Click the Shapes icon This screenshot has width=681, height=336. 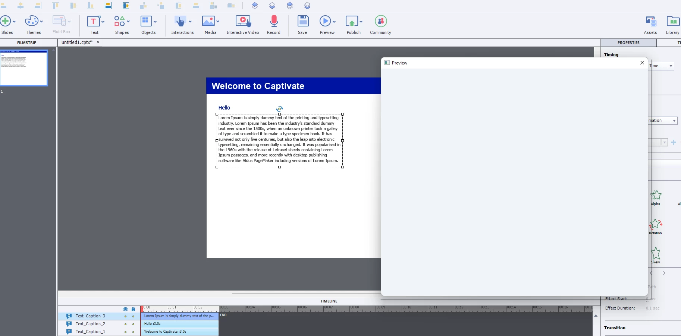(x=120, y=21)
